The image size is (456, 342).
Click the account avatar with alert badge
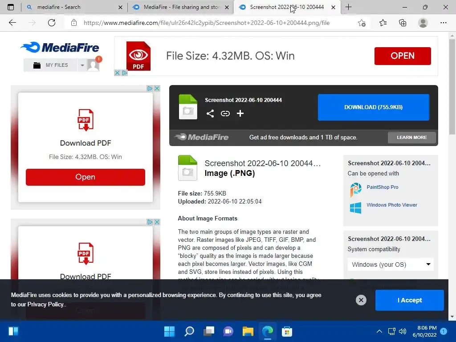click(x=94, y=65)
